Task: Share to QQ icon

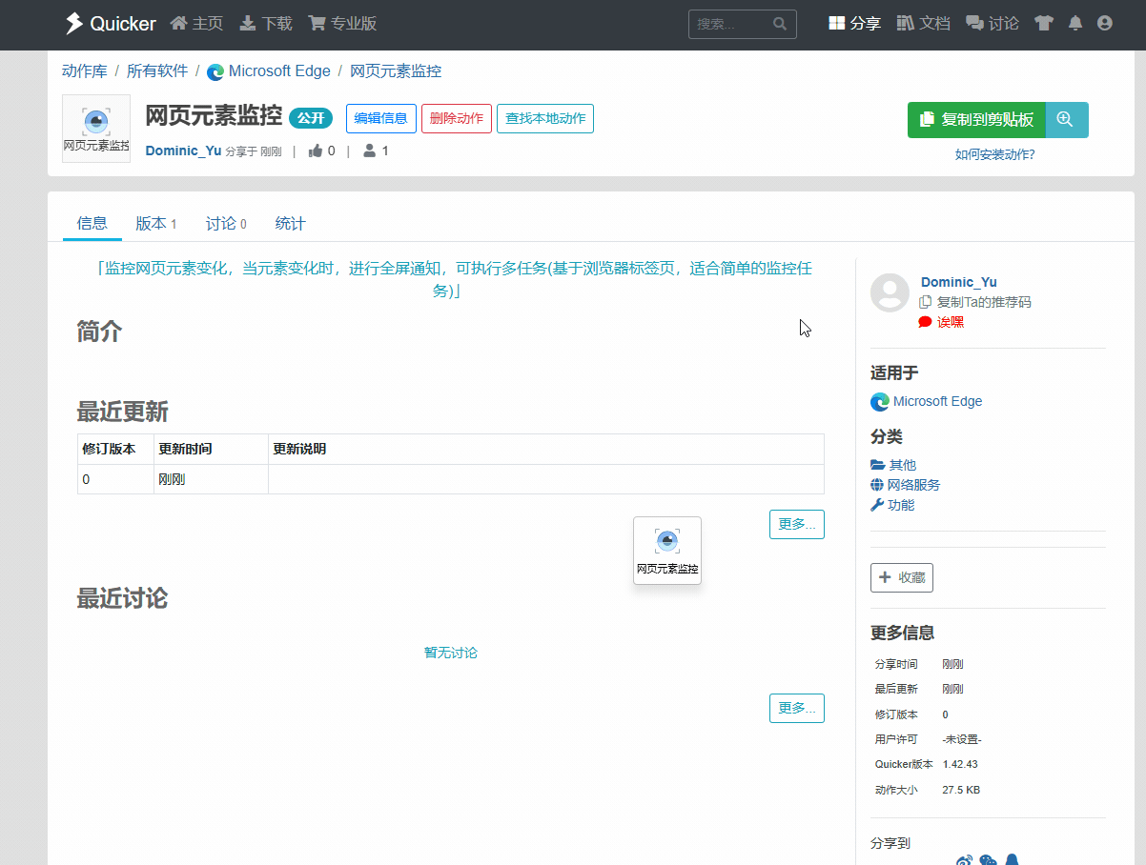Action: (x=1012, y=860)
